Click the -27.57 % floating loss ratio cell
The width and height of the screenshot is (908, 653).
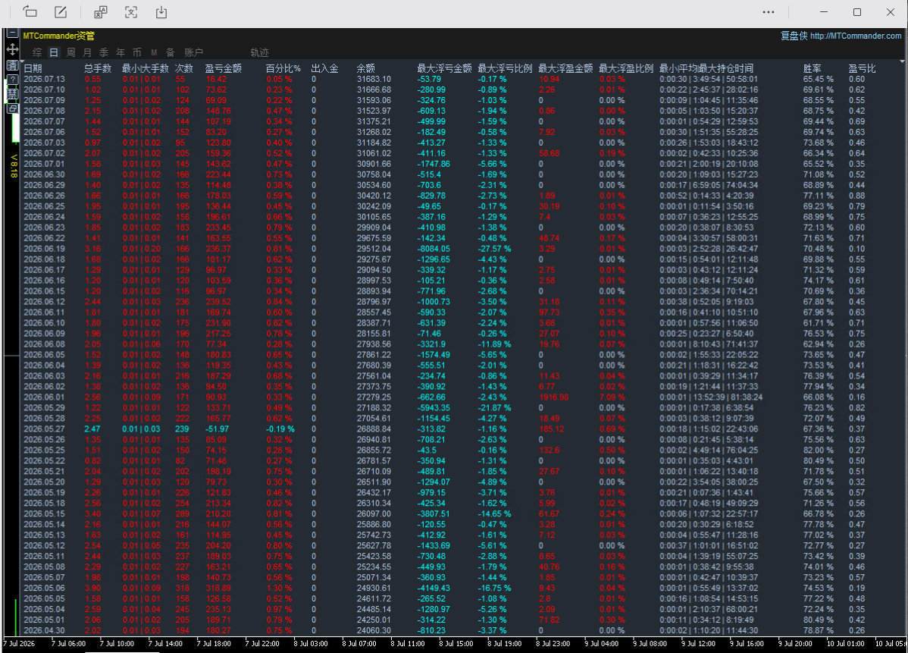[x=494, y=250]
